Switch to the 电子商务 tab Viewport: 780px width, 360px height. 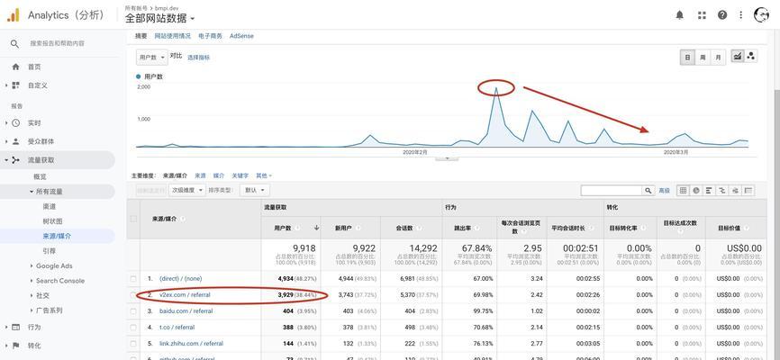210,36
